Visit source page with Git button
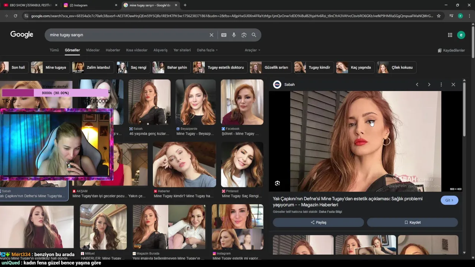 click(x=449, y=200)
